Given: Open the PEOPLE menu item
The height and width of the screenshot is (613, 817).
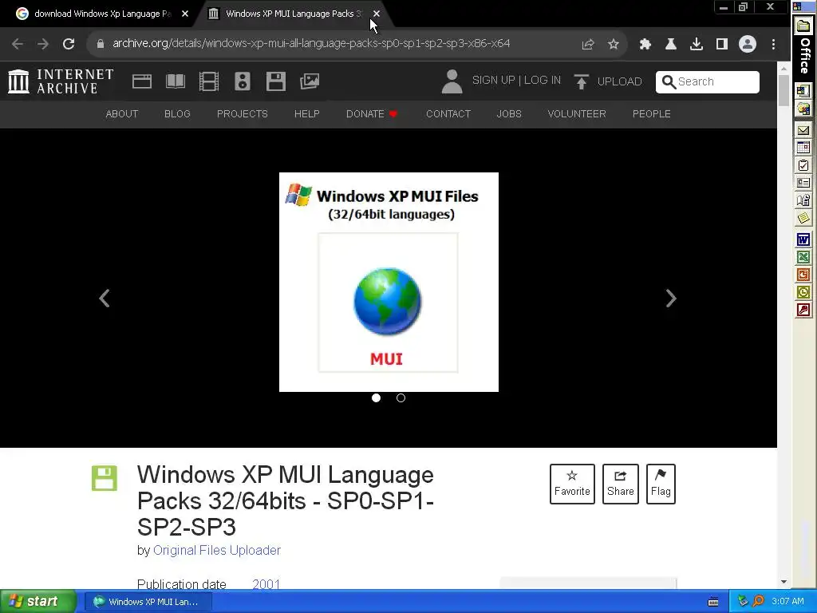Looking at the screenshot, I should click(651, 113).
